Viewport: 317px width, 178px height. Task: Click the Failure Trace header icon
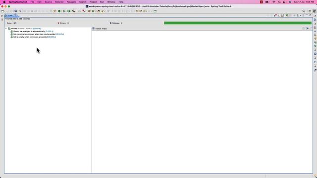point(94,29)
